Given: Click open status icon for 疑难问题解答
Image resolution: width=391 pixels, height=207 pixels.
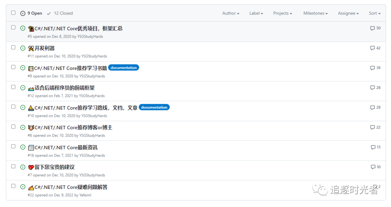Looking at the screenshot, I should point(23,187).
